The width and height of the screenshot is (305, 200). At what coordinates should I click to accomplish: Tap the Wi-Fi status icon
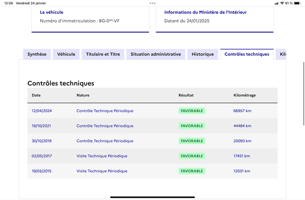tap(282, 3)
